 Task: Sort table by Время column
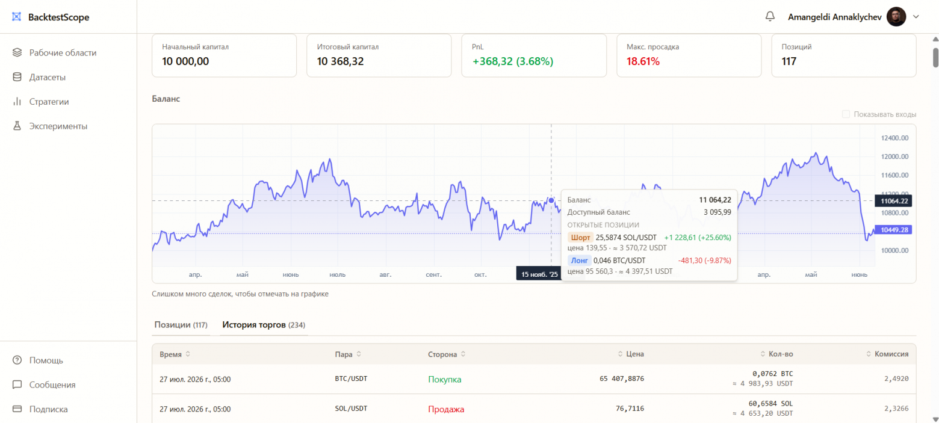[175, 354]
